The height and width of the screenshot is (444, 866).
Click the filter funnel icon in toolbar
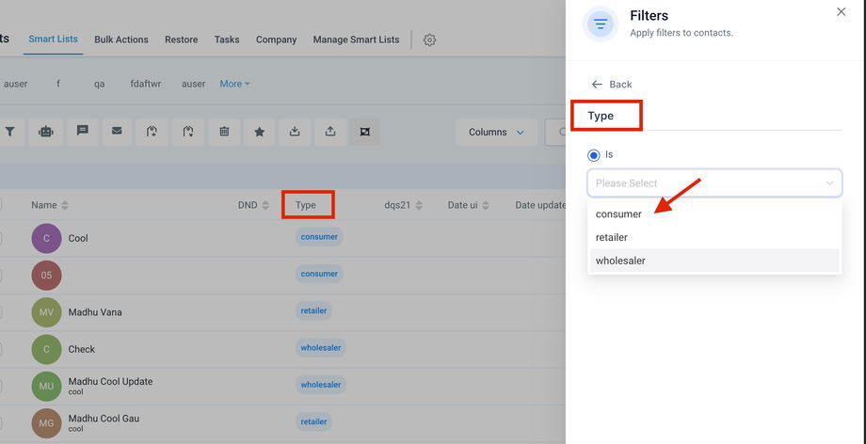(x=9, y=132)
